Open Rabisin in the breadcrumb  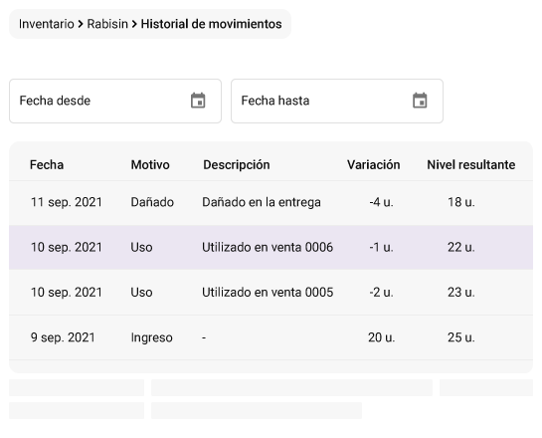[x=107, y=24]
